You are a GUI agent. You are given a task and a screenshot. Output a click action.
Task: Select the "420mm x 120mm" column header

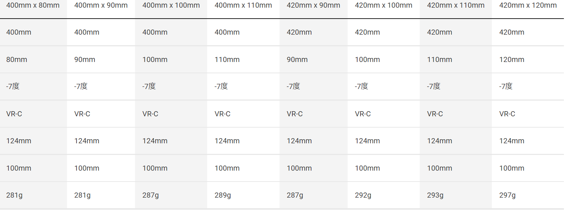[528, 5]
